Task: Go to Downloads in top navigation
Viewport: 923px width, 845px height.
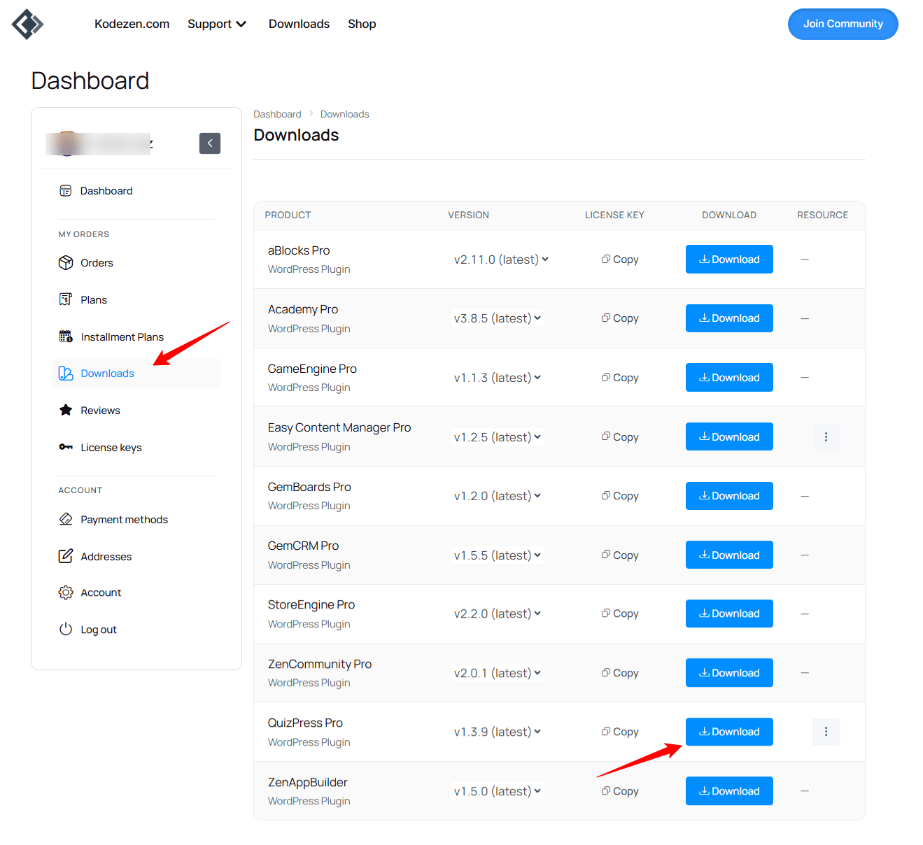Action: click(299, 24)
